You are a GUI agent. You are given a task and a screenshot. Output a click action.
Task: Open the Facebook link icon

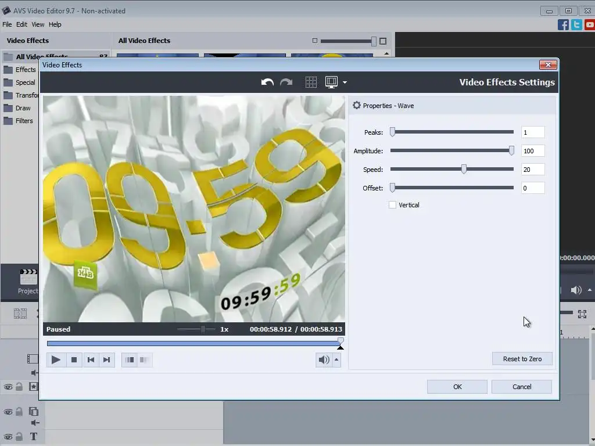pos(563,24)
